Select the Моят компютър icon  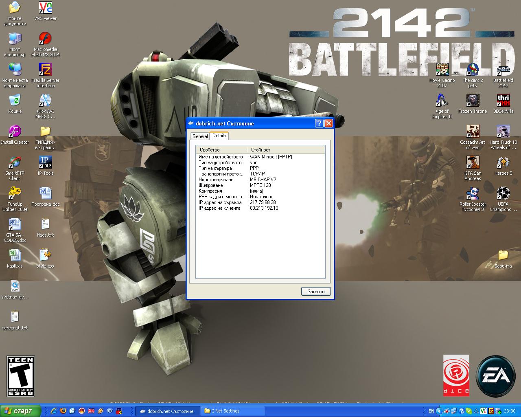coord(15,45)
